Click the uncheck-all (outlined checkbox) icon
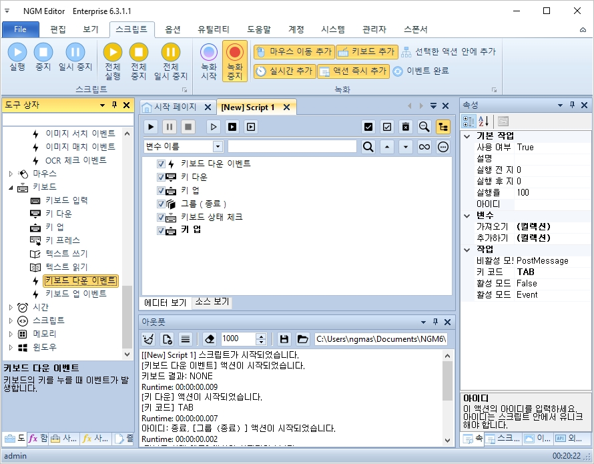 (x=387, y=127)
